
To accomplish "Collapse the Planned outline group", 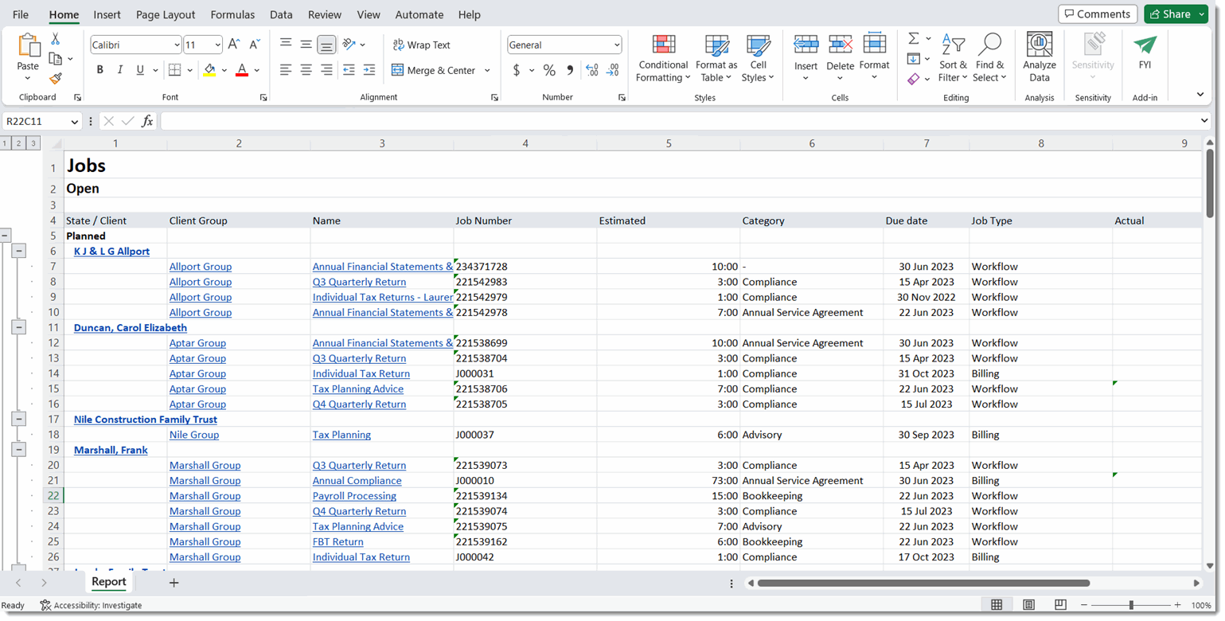I will 5,236.
